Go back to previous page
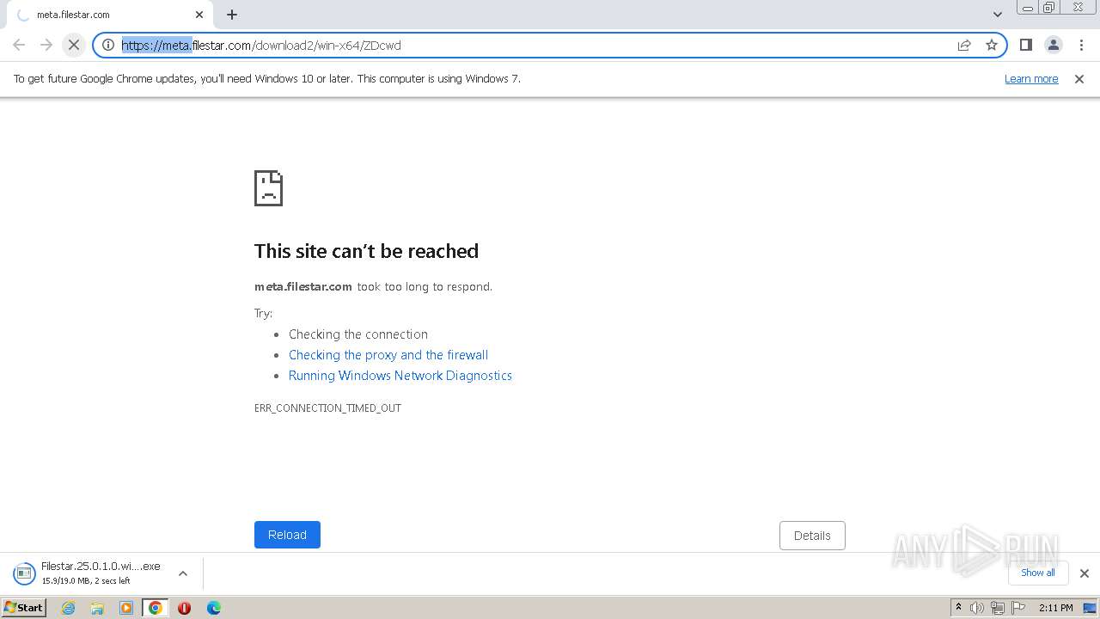 click(x=19, y=45)
